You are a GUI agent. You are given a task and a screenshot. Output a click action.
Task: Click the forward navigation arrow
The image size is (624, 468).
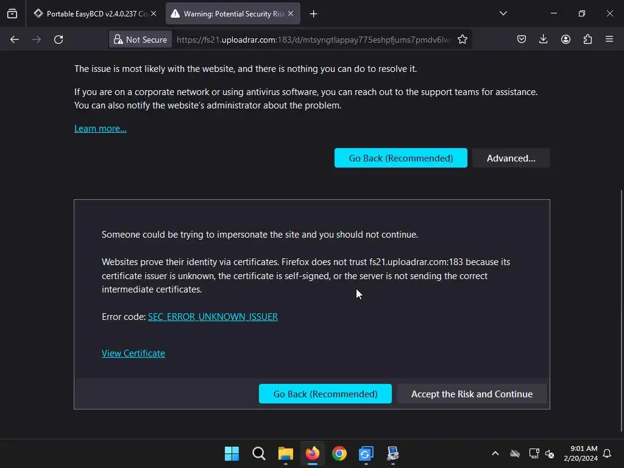(x=37, y=40)
